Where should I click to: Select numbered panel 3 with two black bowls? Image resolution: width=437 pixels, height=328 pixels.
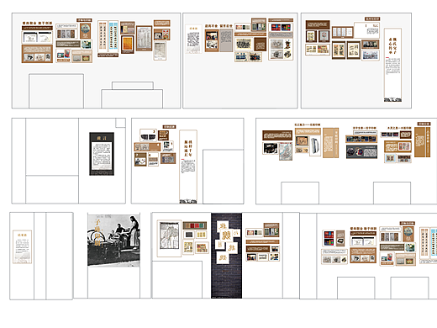(x=148, y=135)
